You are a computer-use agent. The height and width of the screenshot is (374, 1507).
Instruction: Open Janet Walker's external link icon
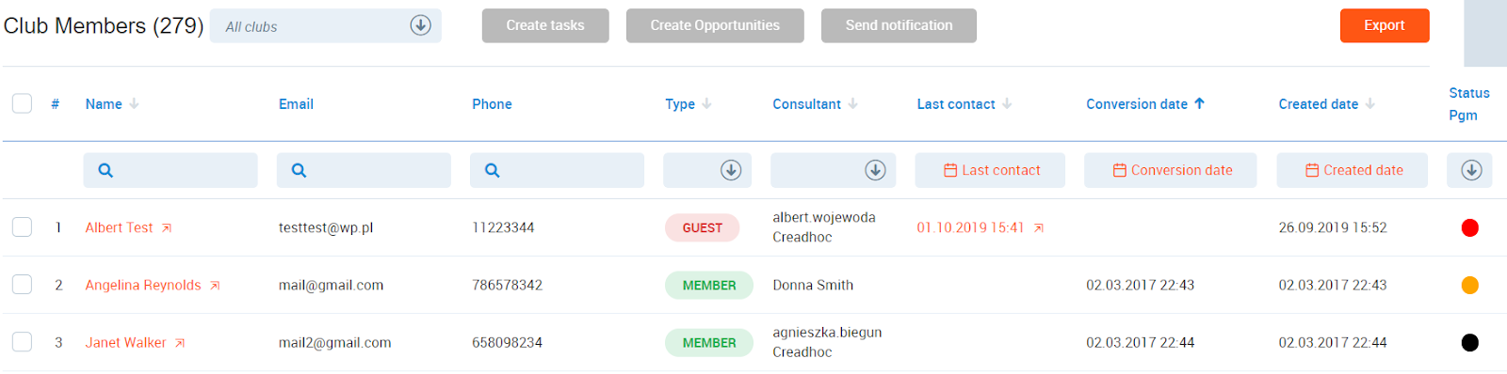click(x=180, y=343)
